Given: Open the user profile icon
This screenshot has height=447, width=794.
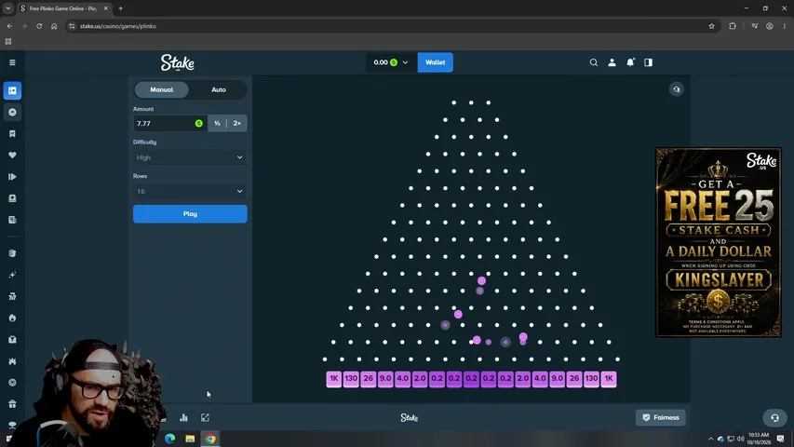Looking at the screenshot, I should (x=612, y=62).
